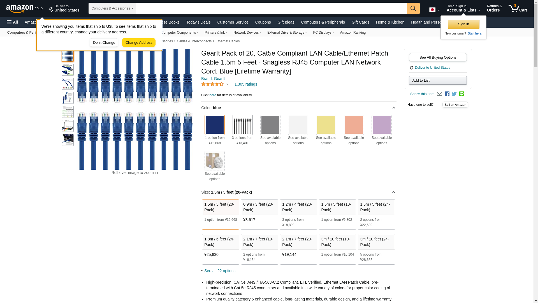Select the yellow color swatch
The height and width of the screenshot is (303, 538).
pyautogui.click(x=326, y=125)
